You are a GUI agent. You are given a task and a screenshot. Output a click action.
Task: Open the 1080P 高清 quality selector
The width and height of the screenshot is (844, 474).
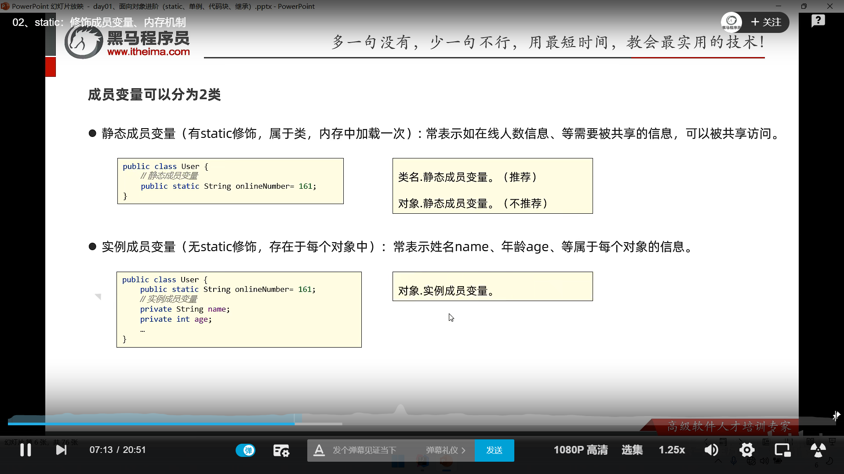[580, 450]
